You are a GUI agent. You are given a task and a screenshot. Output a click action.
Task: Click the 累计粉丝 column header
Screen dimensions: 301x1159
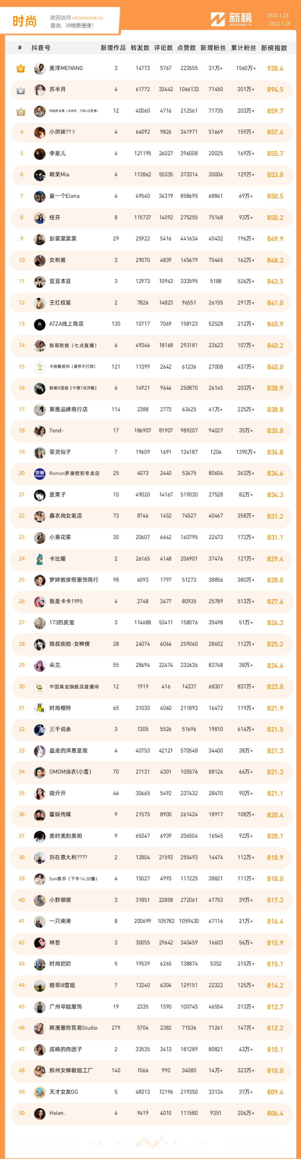(x=244, y=48)
